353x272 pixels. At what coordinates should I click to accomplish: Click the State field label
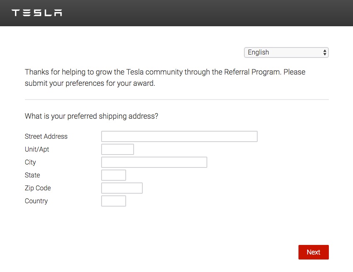pos(32,175)
